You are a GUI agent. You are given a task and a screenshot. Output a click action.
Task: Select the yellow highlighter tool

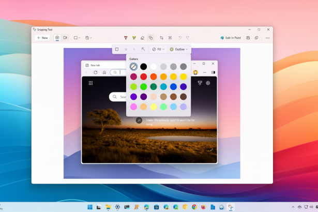click(134, 38)
